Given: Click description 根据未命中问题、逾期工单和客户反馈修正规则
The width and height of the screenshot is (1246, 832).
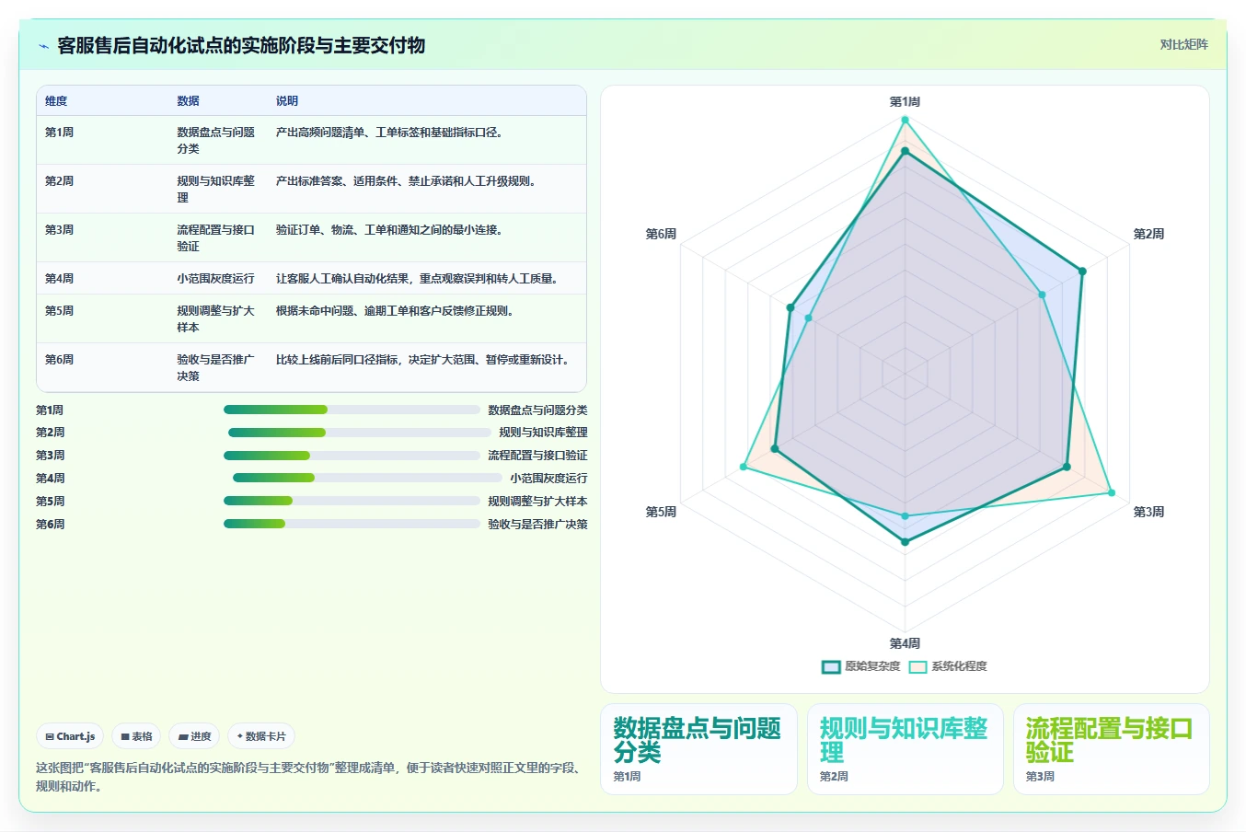Looking at the screenshot, I should (395, 311).
